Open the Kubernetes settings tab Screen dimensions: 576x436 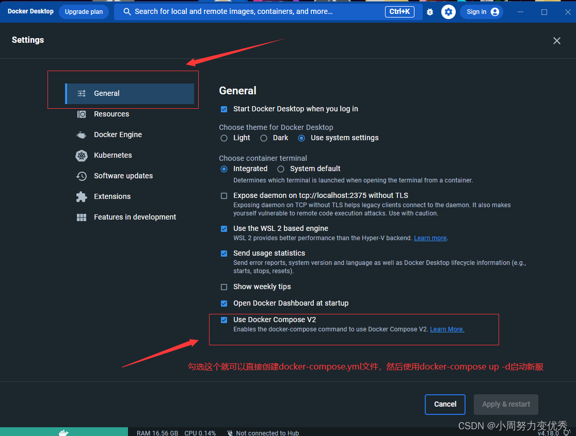point(130,155)
